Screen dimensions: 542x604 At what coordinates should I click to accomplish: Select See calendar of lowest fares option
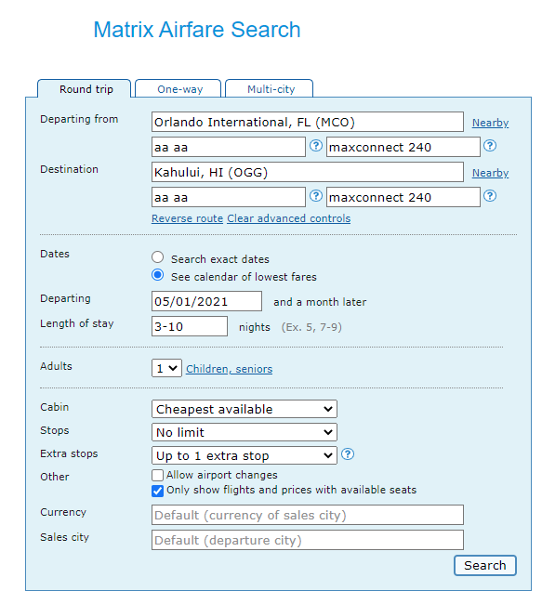pos(157,275)
